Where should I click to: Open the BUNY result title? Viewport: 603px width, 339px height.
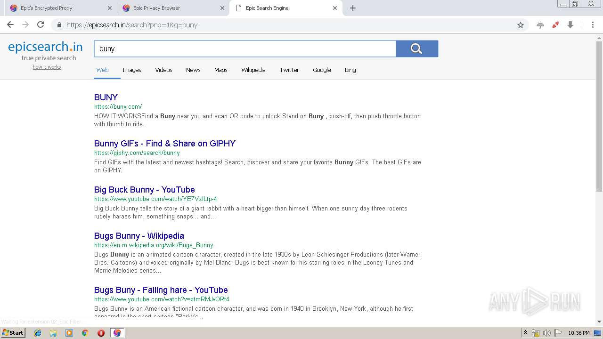pyautogui.click(x=106, y=97)
